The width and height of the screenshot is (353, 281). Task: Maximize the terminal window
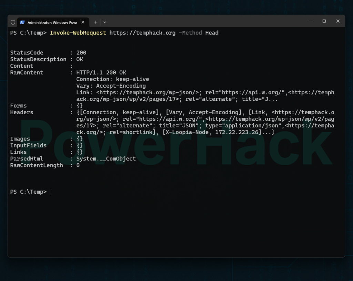(324, 21)
